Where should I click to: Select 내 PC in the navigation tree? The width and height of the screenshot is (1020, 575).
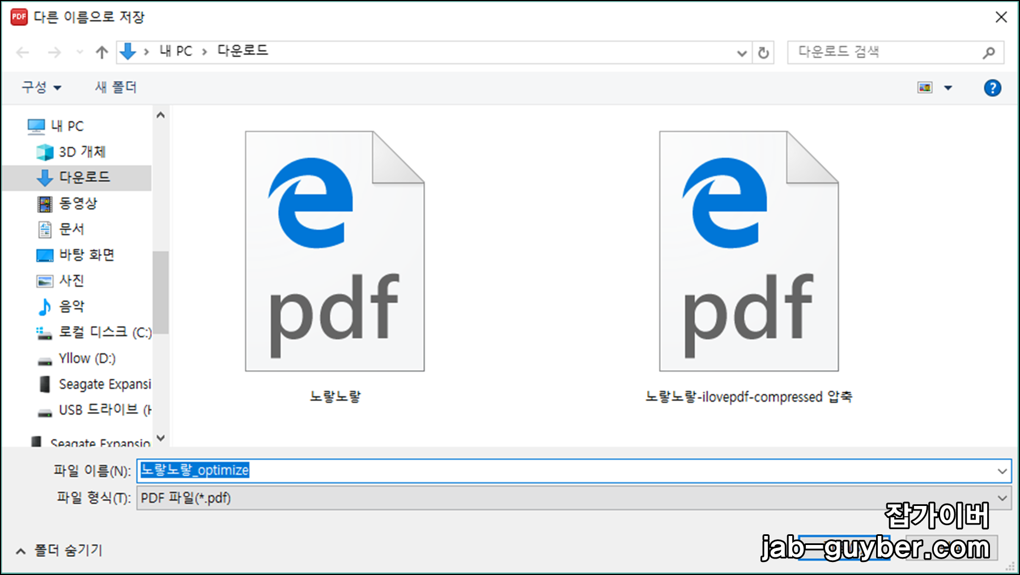(x=67, y=126)
